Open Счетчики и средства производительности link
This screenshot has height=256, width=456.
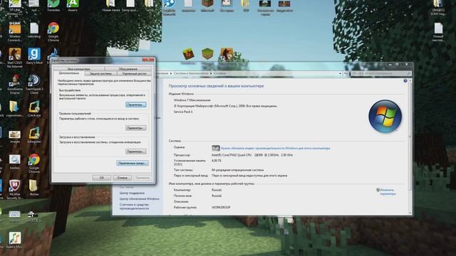(x=134, y=206)
